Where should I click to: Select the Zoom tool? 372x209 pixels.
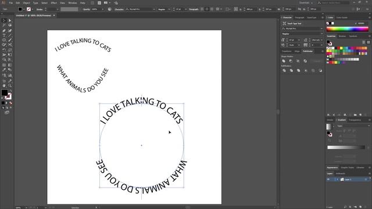tap(10, 85)
